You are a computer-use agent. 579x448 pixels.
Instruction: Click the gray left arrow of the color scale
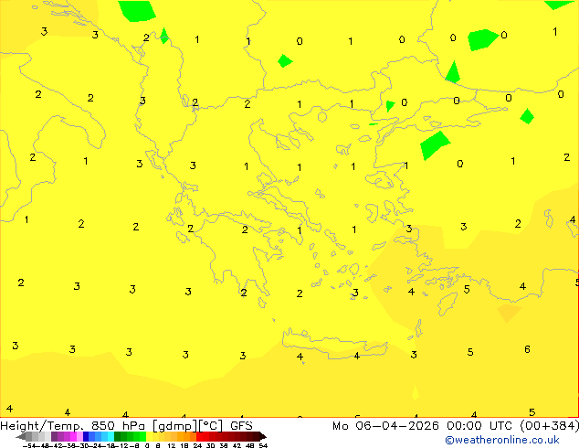[21, 437]
